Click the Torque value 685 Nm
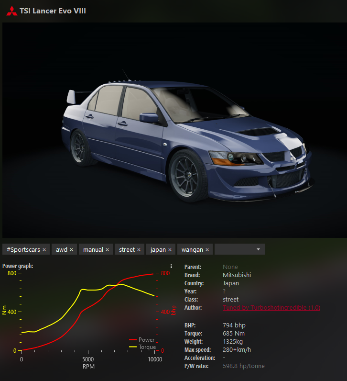 (x=234, y=333)
